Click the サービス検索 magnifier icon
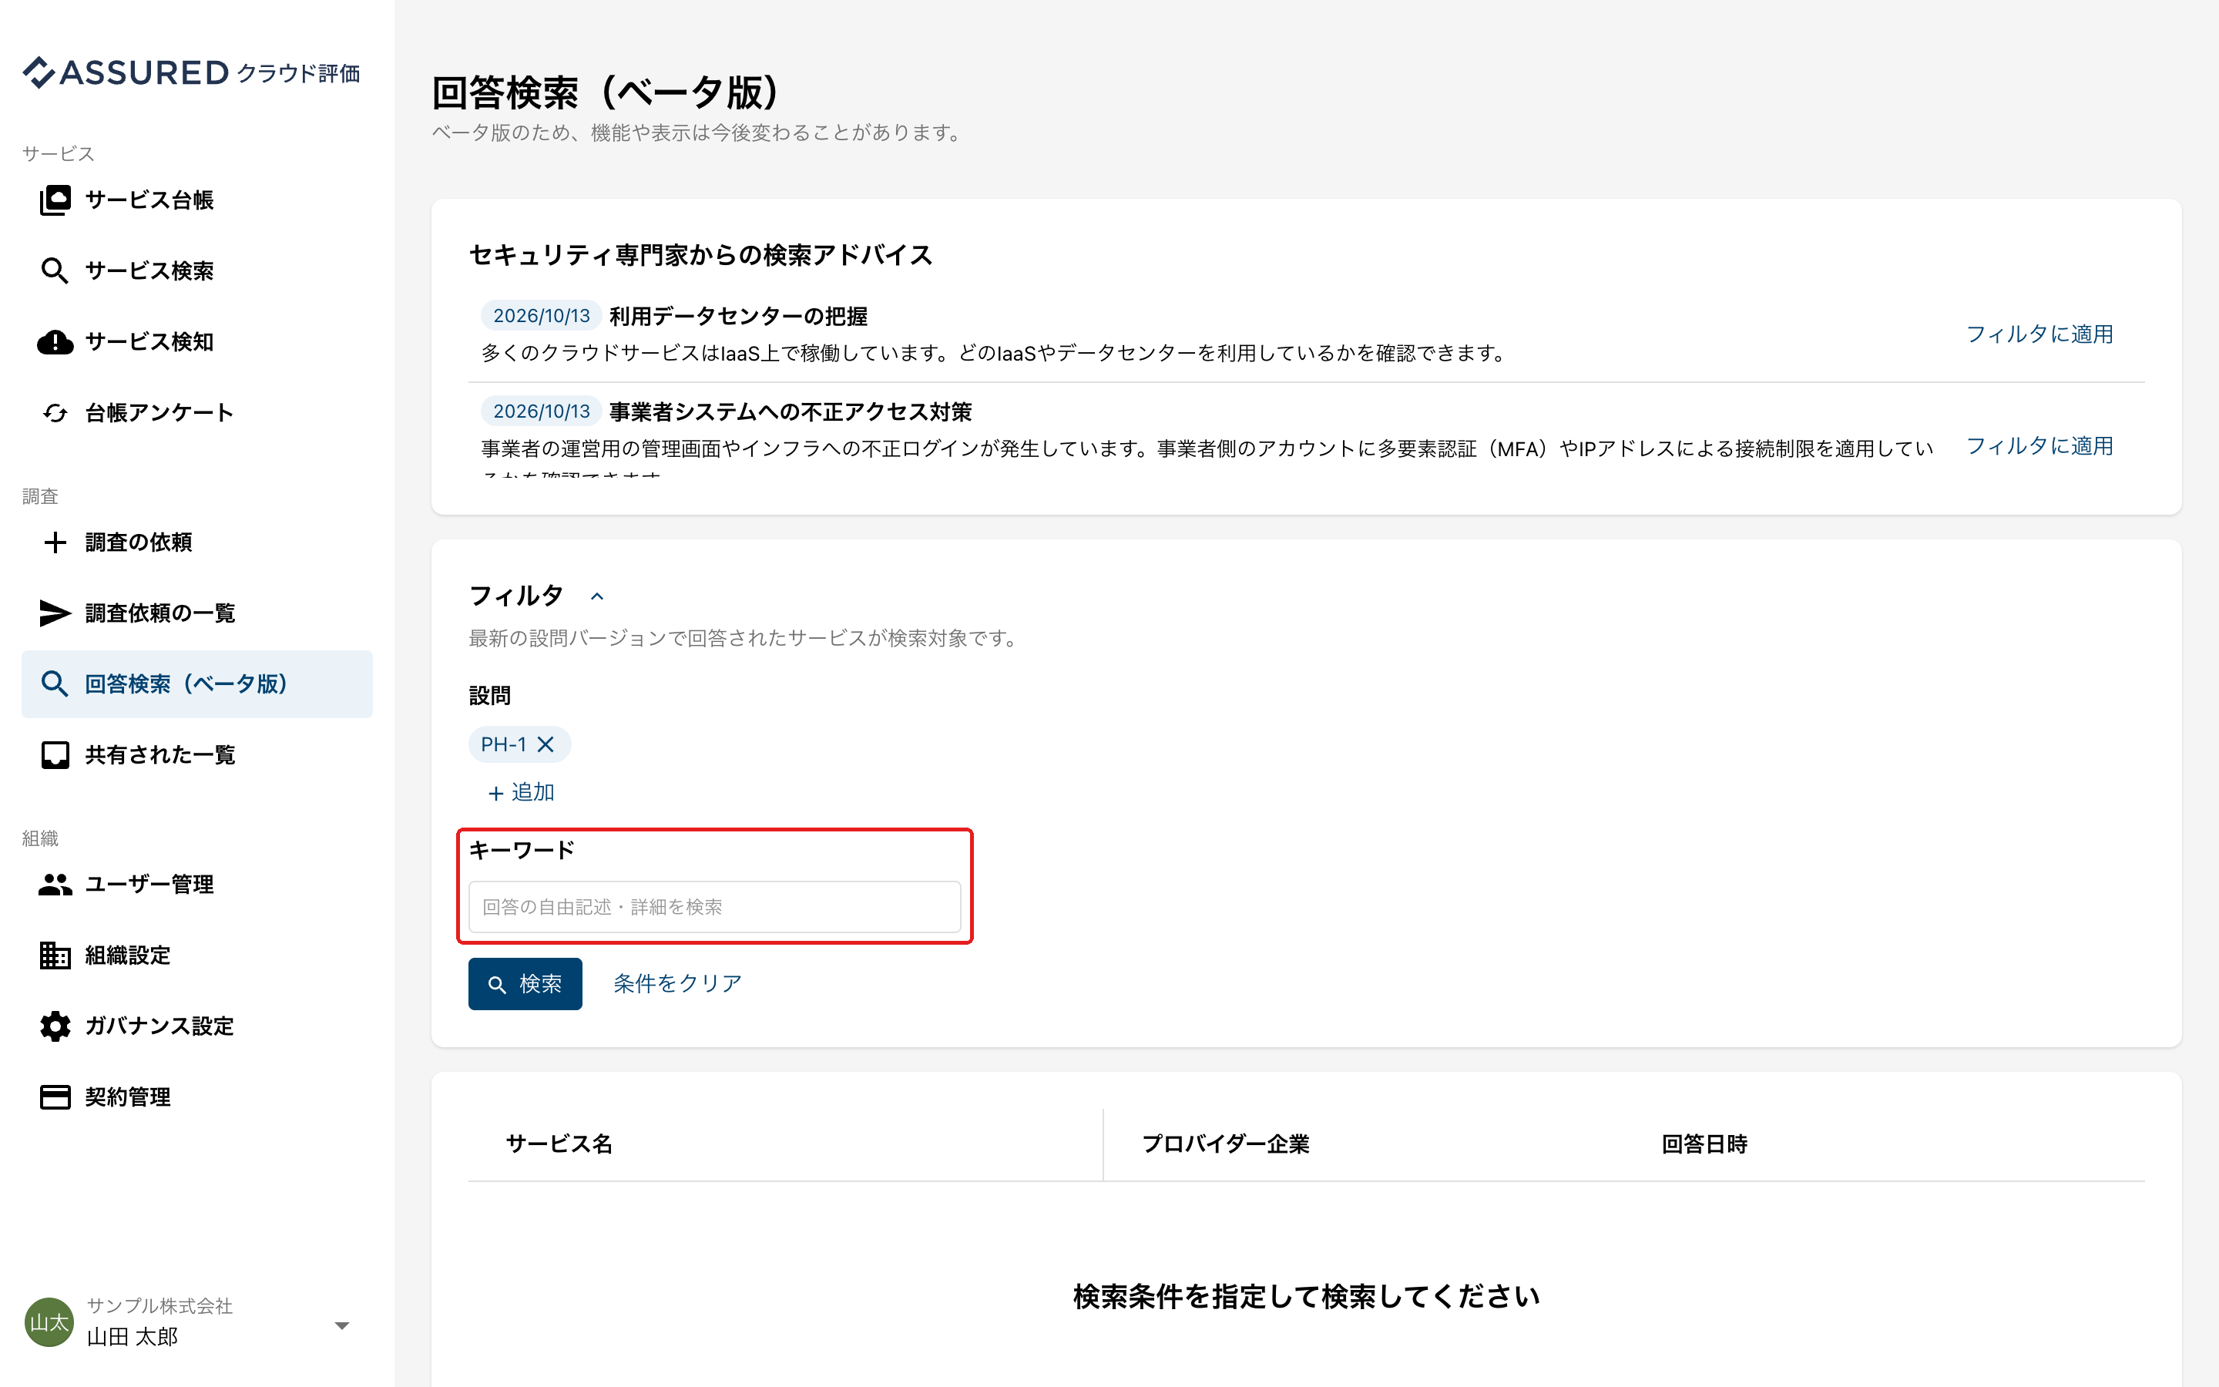 [55, 270]
